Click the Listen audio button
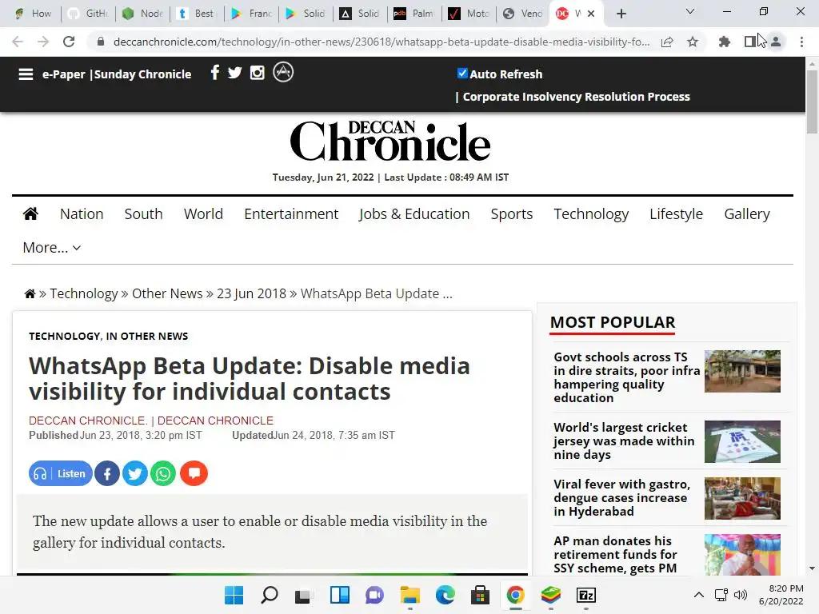Image resolution: width=819 pixels, height=614 pixels. pos(61,473)
